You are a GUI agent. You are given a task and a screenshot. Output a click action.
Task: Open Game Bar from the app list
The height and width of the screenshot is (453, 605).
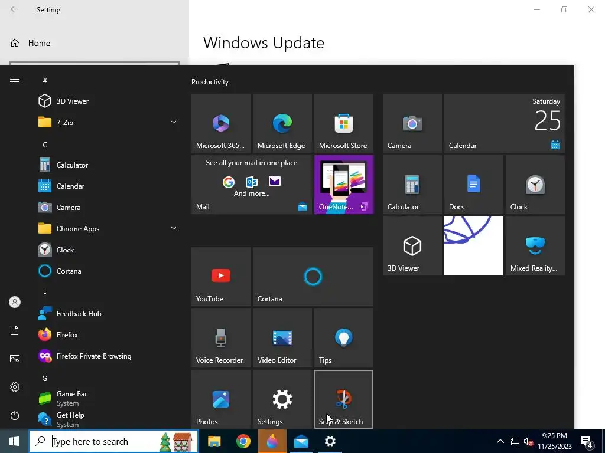pyautogui.click(x=109, y=398)
